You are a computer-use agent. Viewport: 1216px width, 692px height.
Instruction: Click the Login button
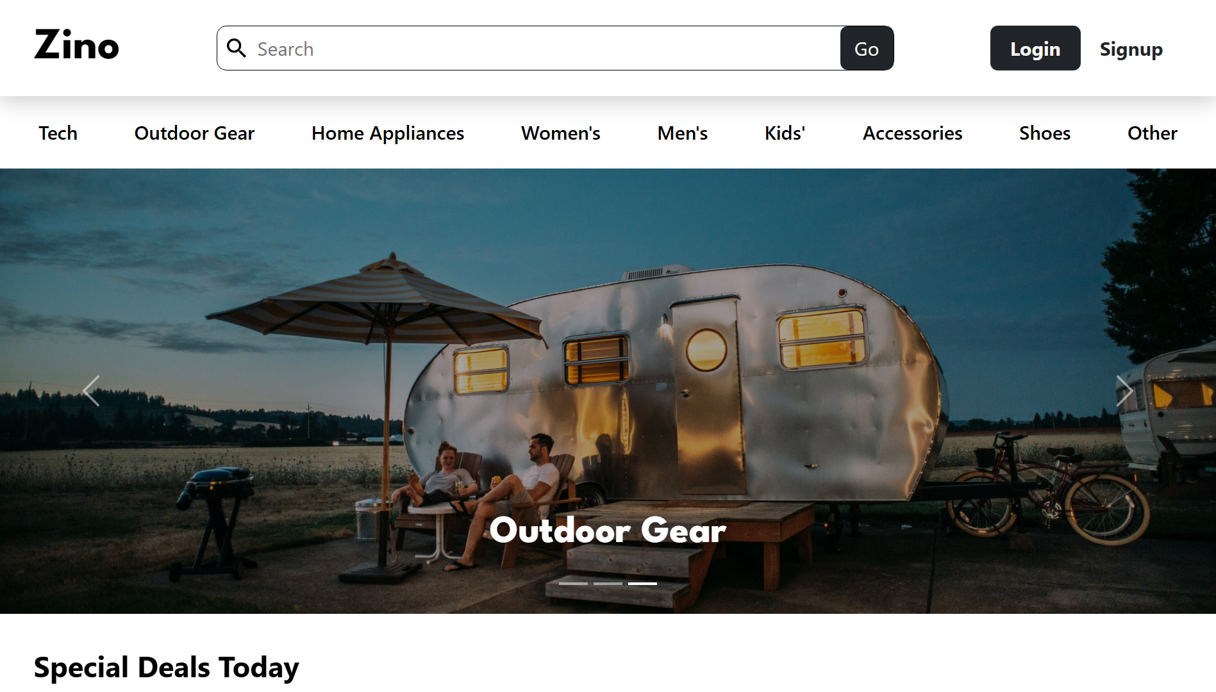point(1035,49)
